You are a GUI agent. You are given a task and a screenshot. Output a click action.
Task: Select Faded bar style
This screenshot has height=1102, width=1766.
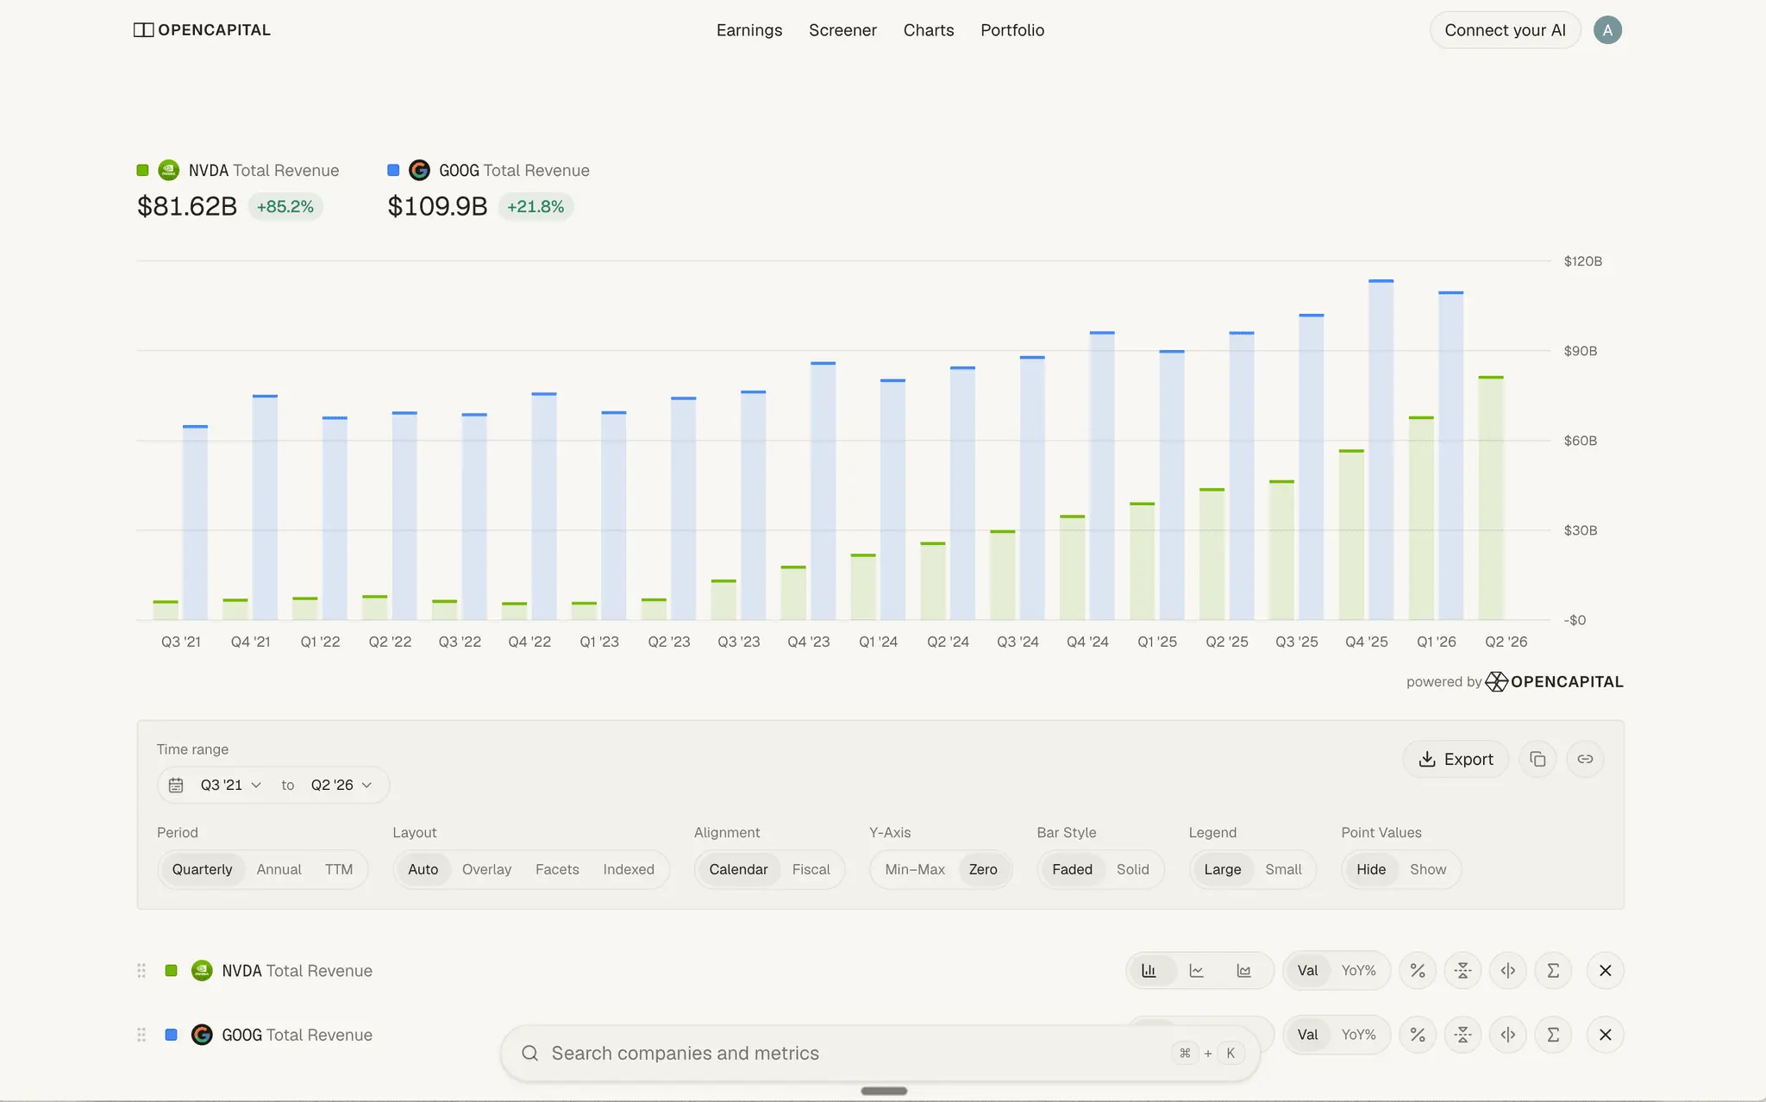(x=1072, y=869)
